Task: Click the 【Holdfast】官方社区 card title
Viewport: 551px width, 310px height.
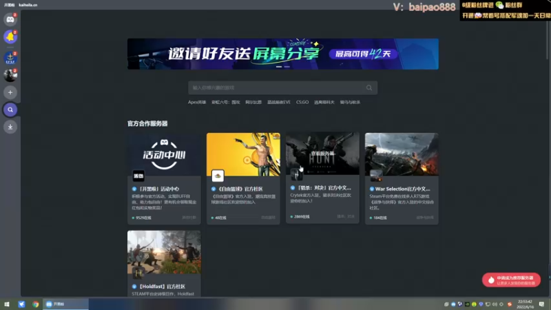Action: [x=162, y=287]
